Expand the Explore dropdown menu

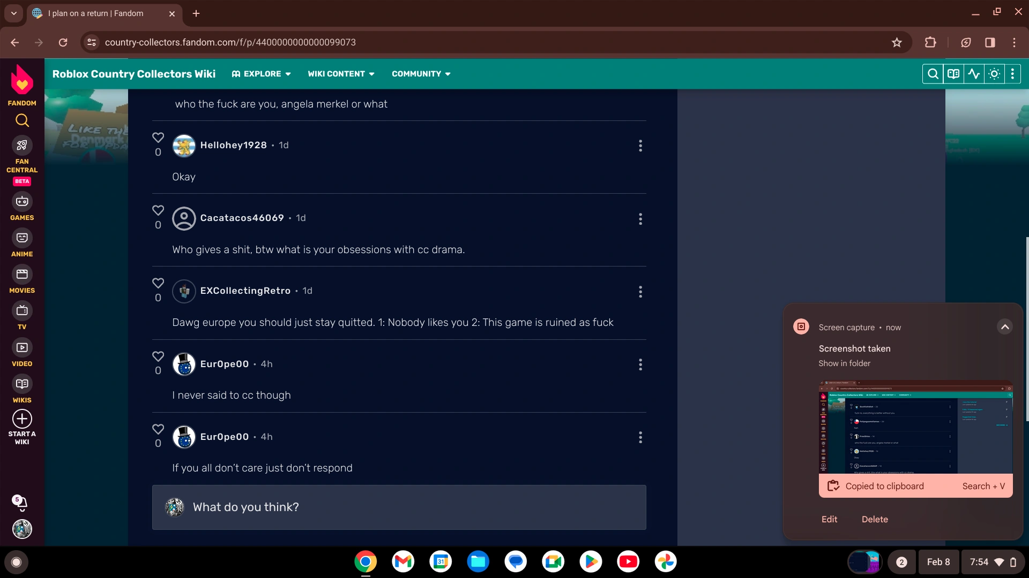262,74
